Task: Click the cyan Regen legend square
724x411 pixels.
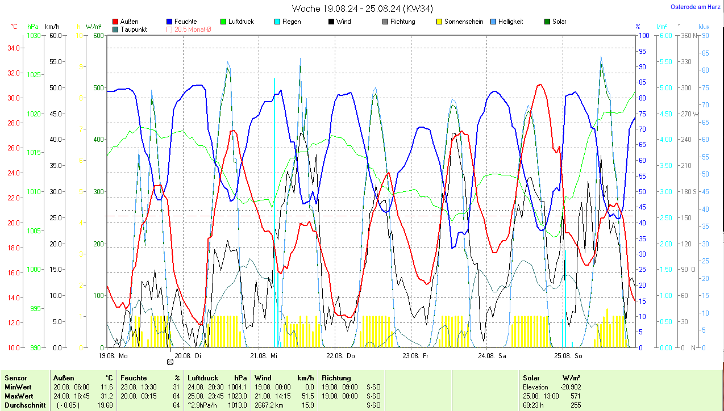Action: (277, 22)
